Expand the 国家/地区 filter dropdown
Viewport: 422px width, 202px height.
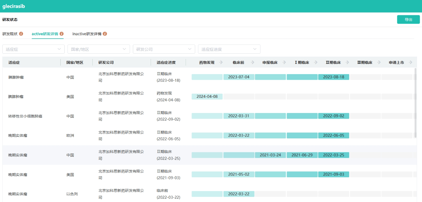point(99,49)
